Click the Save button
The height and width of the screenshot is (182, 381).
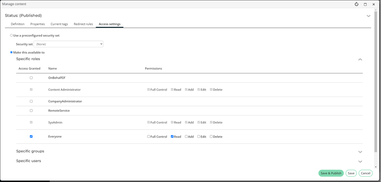(x=351, y=173)
